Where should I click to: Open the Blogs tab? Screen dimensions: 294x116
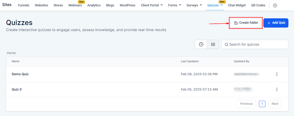click(110, 5)
